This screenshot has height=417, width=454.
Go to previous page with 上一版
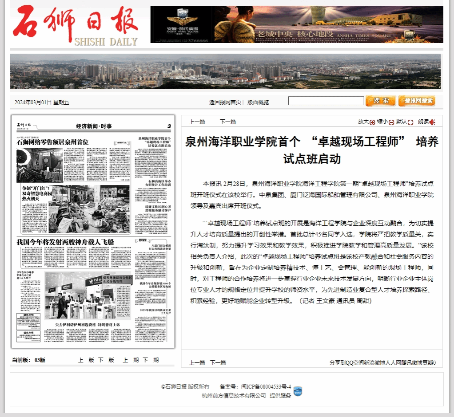[86, 360]
